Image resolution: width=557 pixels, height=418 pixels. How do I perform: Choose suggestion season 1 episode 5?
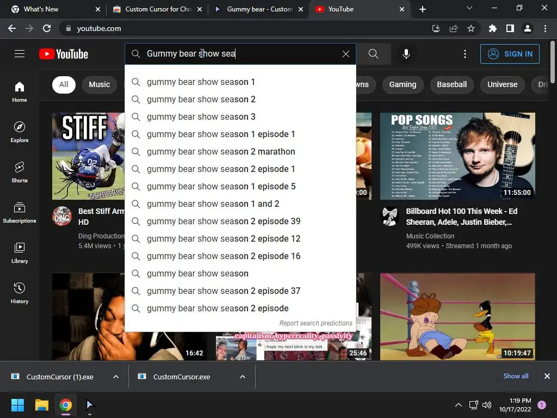240,187
